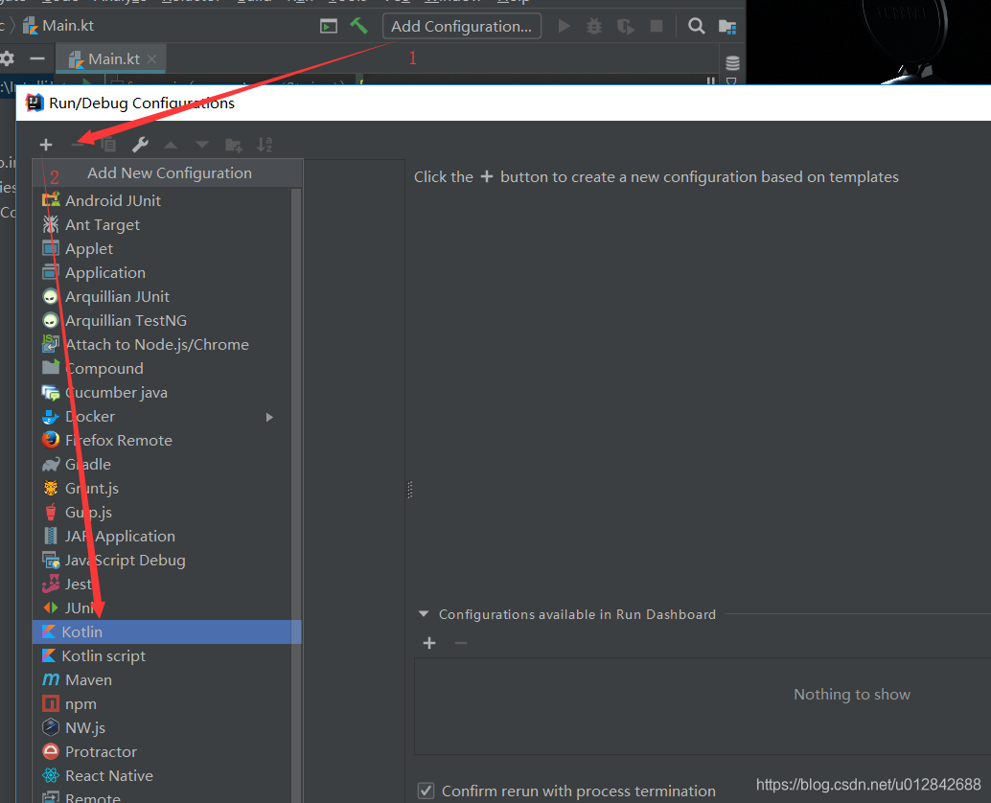This screenshot has width=991, height=803.
Task: Click the Remove minus icon under Run Dashboard
Action: (x=461, y=643)
